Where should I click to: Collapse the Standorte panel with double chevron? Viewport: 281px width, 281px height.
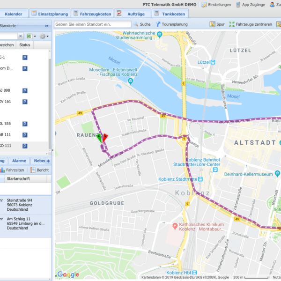click(x=46, y=26)
